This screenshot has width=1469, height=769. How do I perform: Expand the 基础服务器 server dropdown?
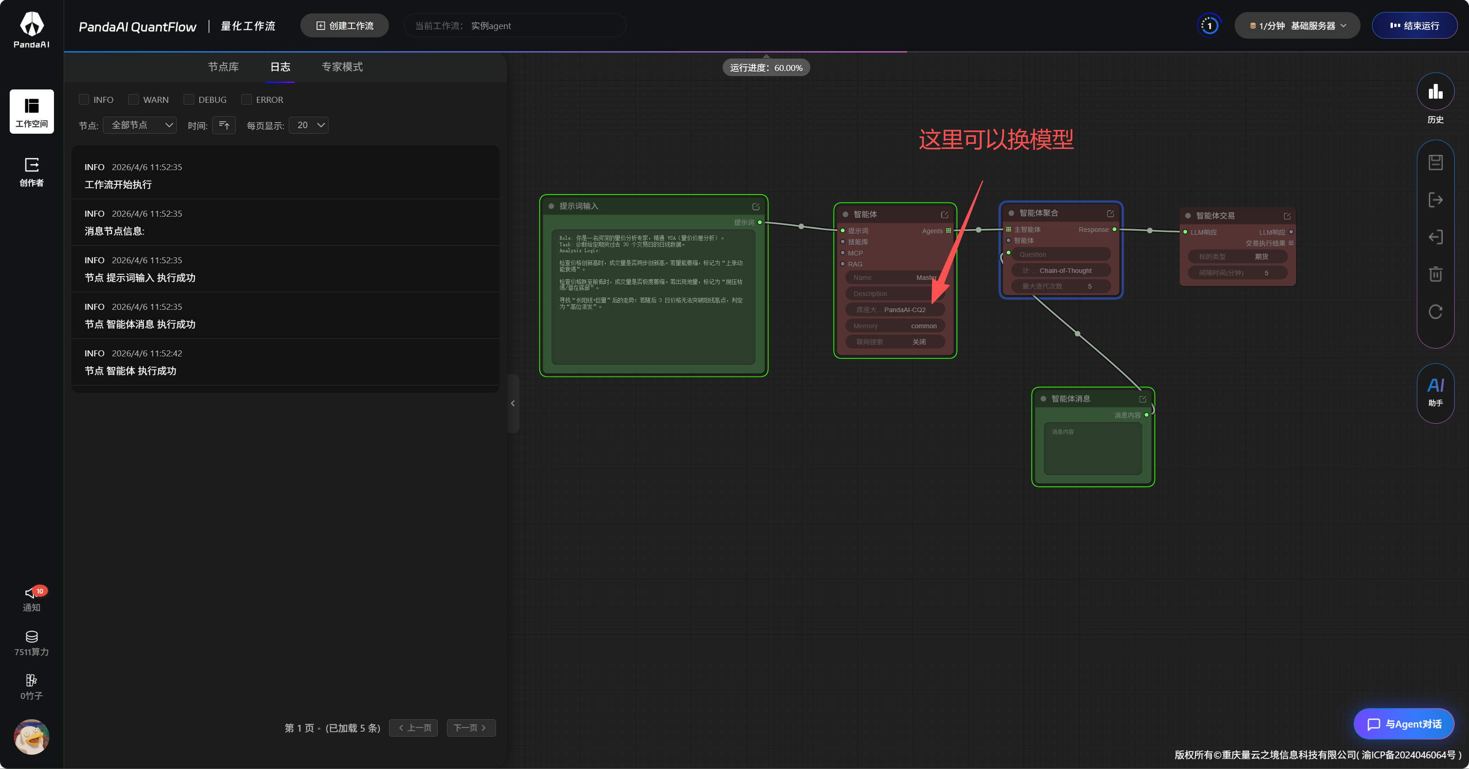click(x=1297, y=26)
